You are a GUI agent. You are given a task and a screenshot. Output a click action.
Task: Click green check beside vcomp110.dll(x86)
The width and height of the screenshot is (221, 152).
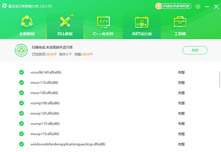click(21, 124)
